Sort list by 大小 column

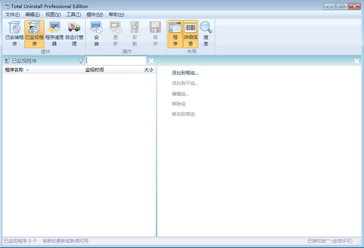(x=149, y=70)
